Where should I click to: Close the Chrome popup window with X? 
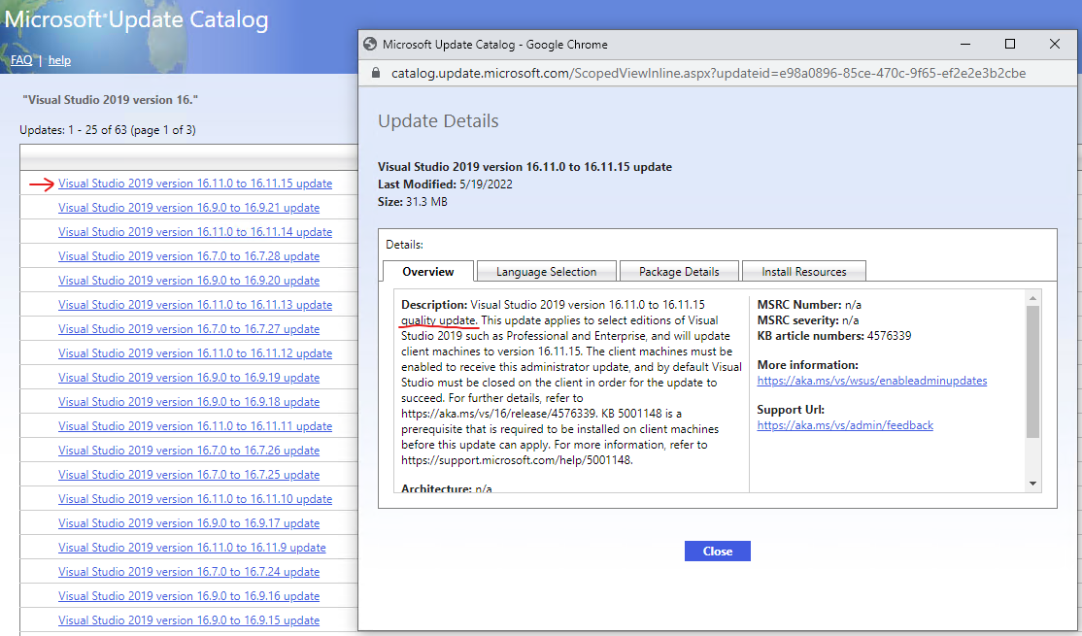click(1055, 44)
